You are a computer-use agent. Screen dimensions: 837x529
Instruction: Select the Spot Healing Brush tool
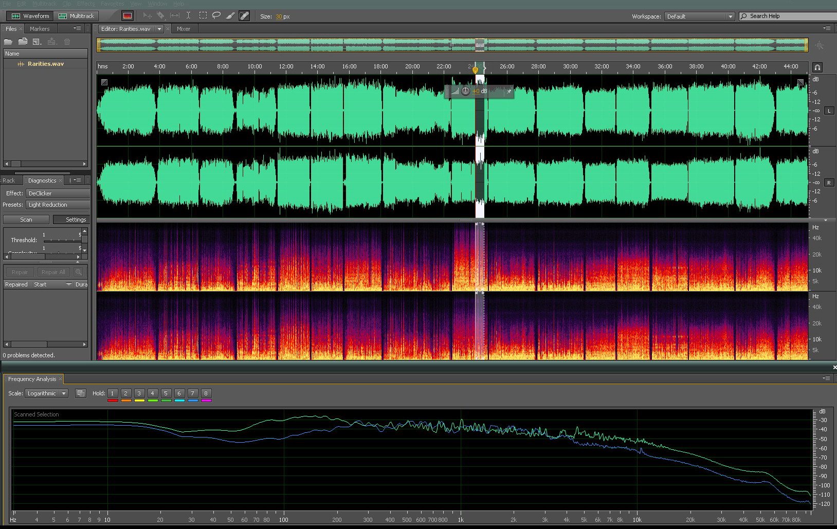coord(244,16)
